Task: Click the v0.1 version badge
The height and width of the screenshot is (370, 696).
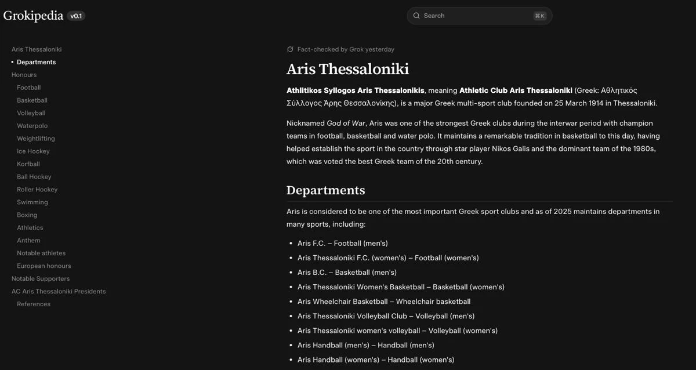Action: pos(76,16)
